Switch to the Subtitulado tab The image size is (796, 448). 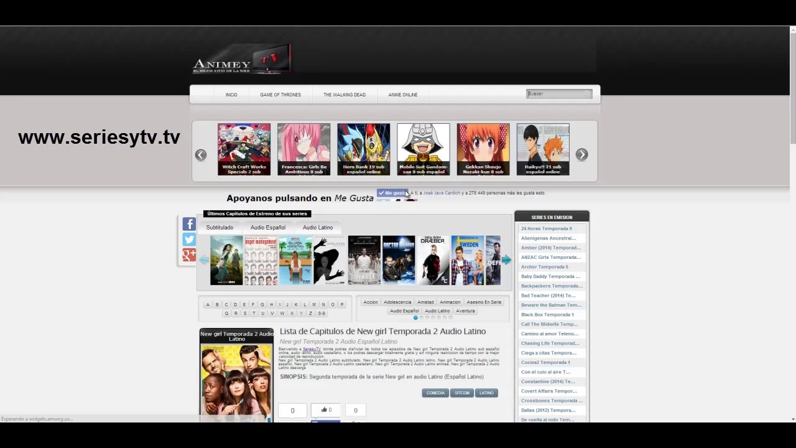[220, 228]
